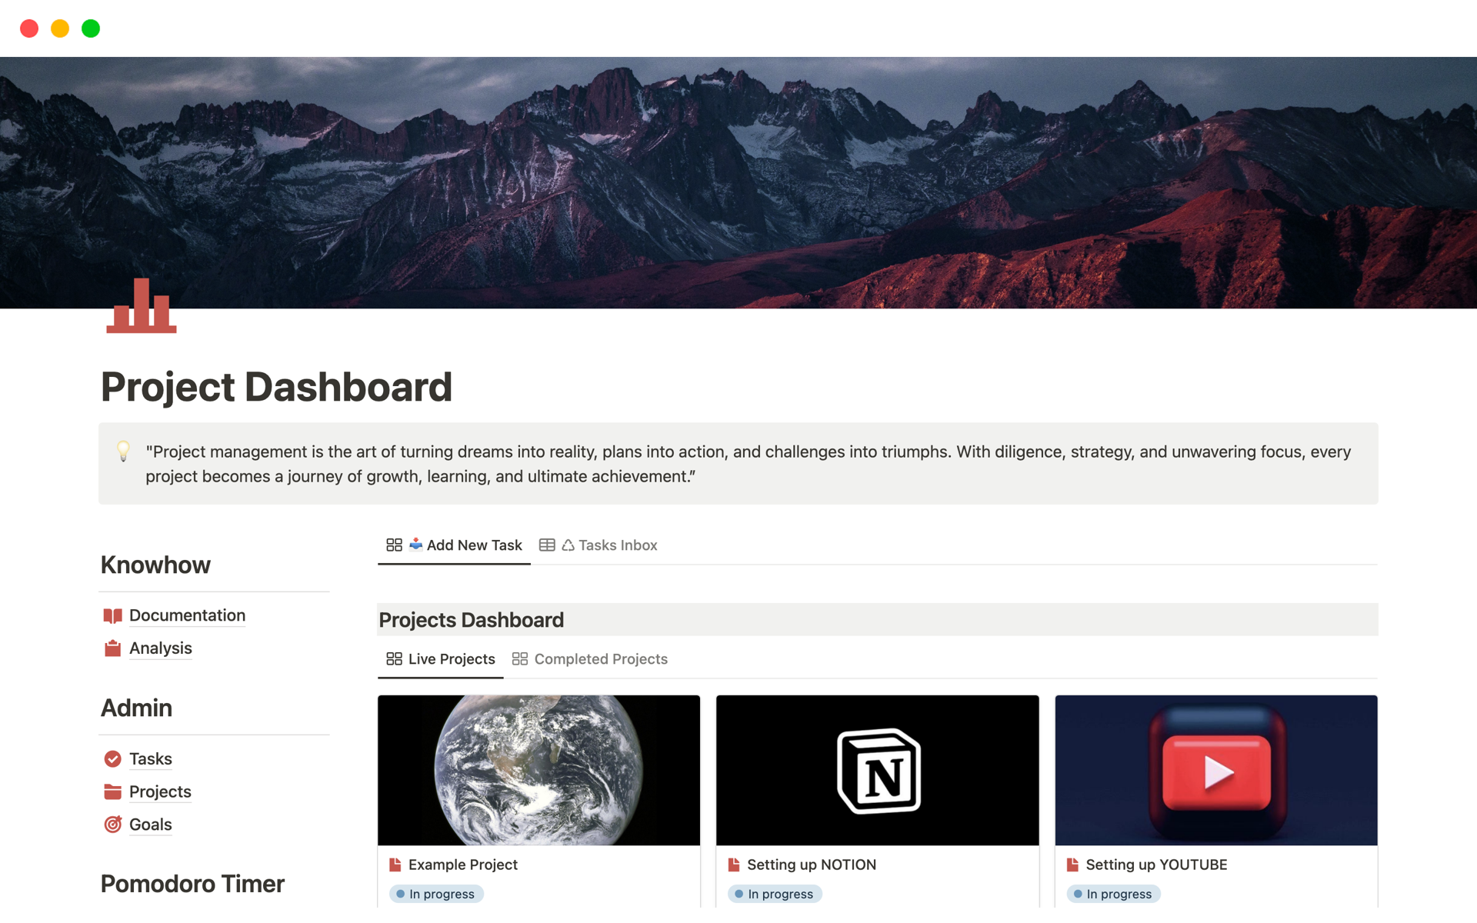The height and width of the screenshot is (923, 1477).
Task: Switch to the Tasks Inbox tab
Action: pos(617,545)
